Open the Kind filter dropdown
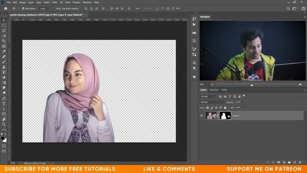 click(x=208, y=97)
